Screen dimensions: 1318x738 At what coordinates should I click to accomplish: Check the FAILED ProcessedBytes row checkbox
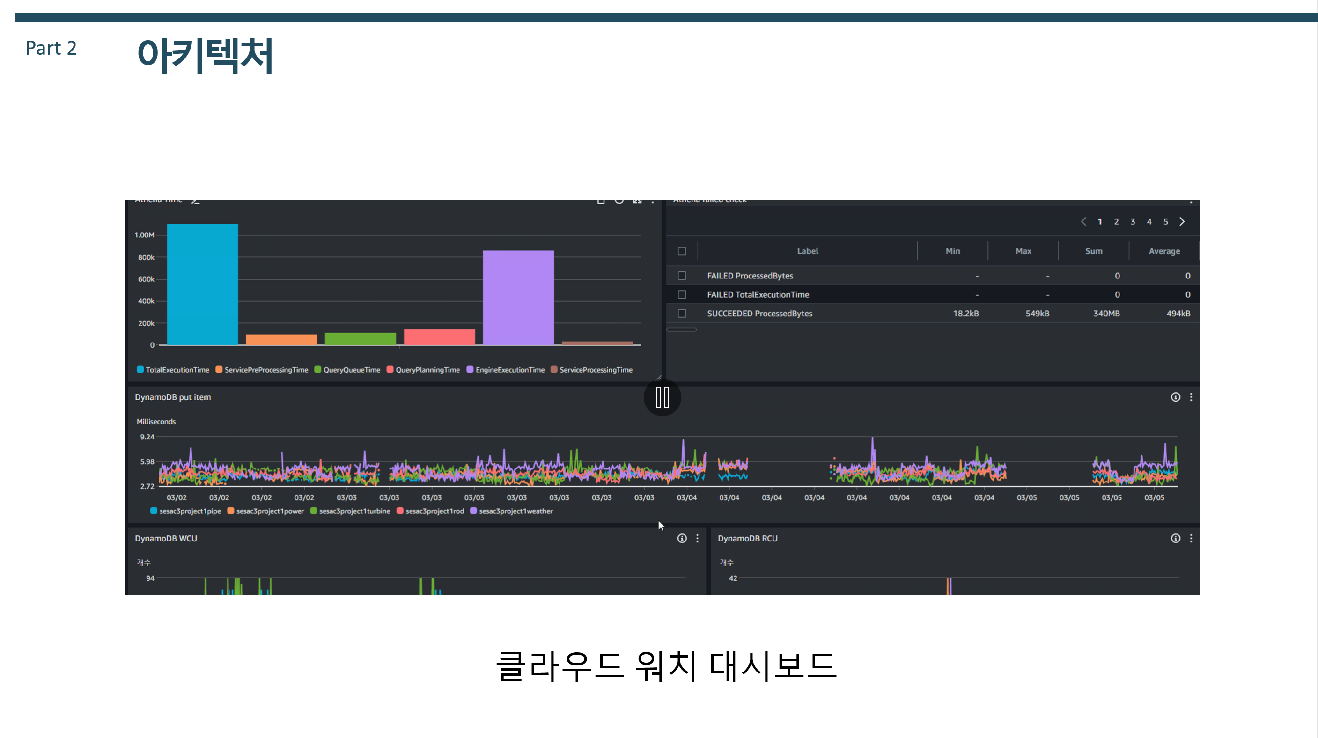click(682, 276)
